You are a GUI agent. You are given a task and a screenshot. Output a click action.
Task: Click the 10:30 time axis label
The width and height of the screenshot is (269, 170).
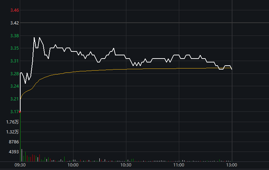point(126,165)
